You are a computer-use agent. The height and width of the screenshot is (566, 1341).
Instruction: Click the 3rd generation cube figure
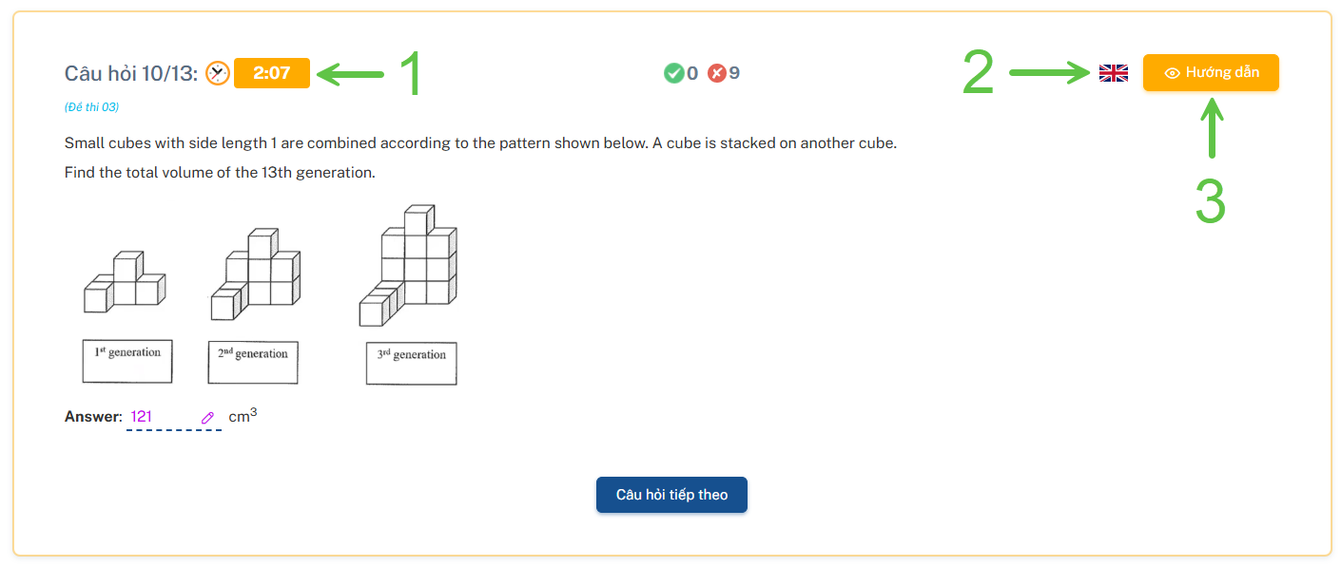(x=408, y=265)
